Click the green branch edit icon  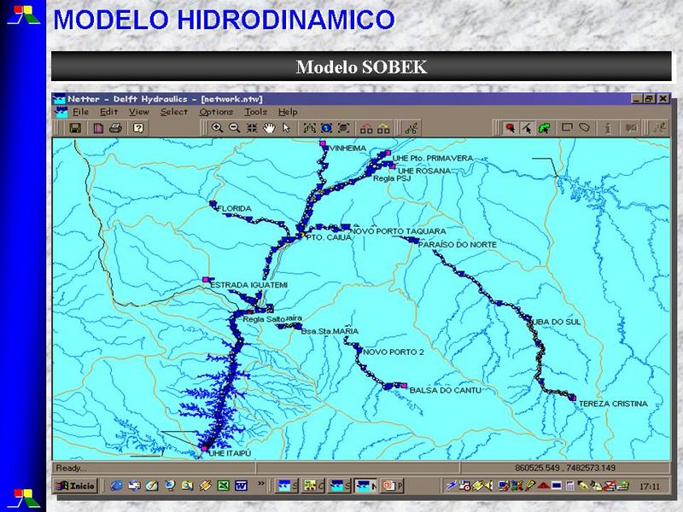click(x=412, y=128)
